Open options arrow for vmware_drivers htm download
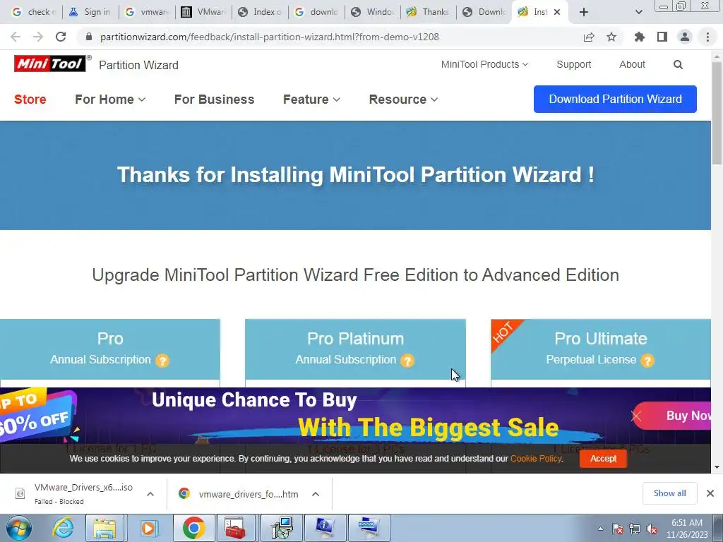 tap(316, 494)
